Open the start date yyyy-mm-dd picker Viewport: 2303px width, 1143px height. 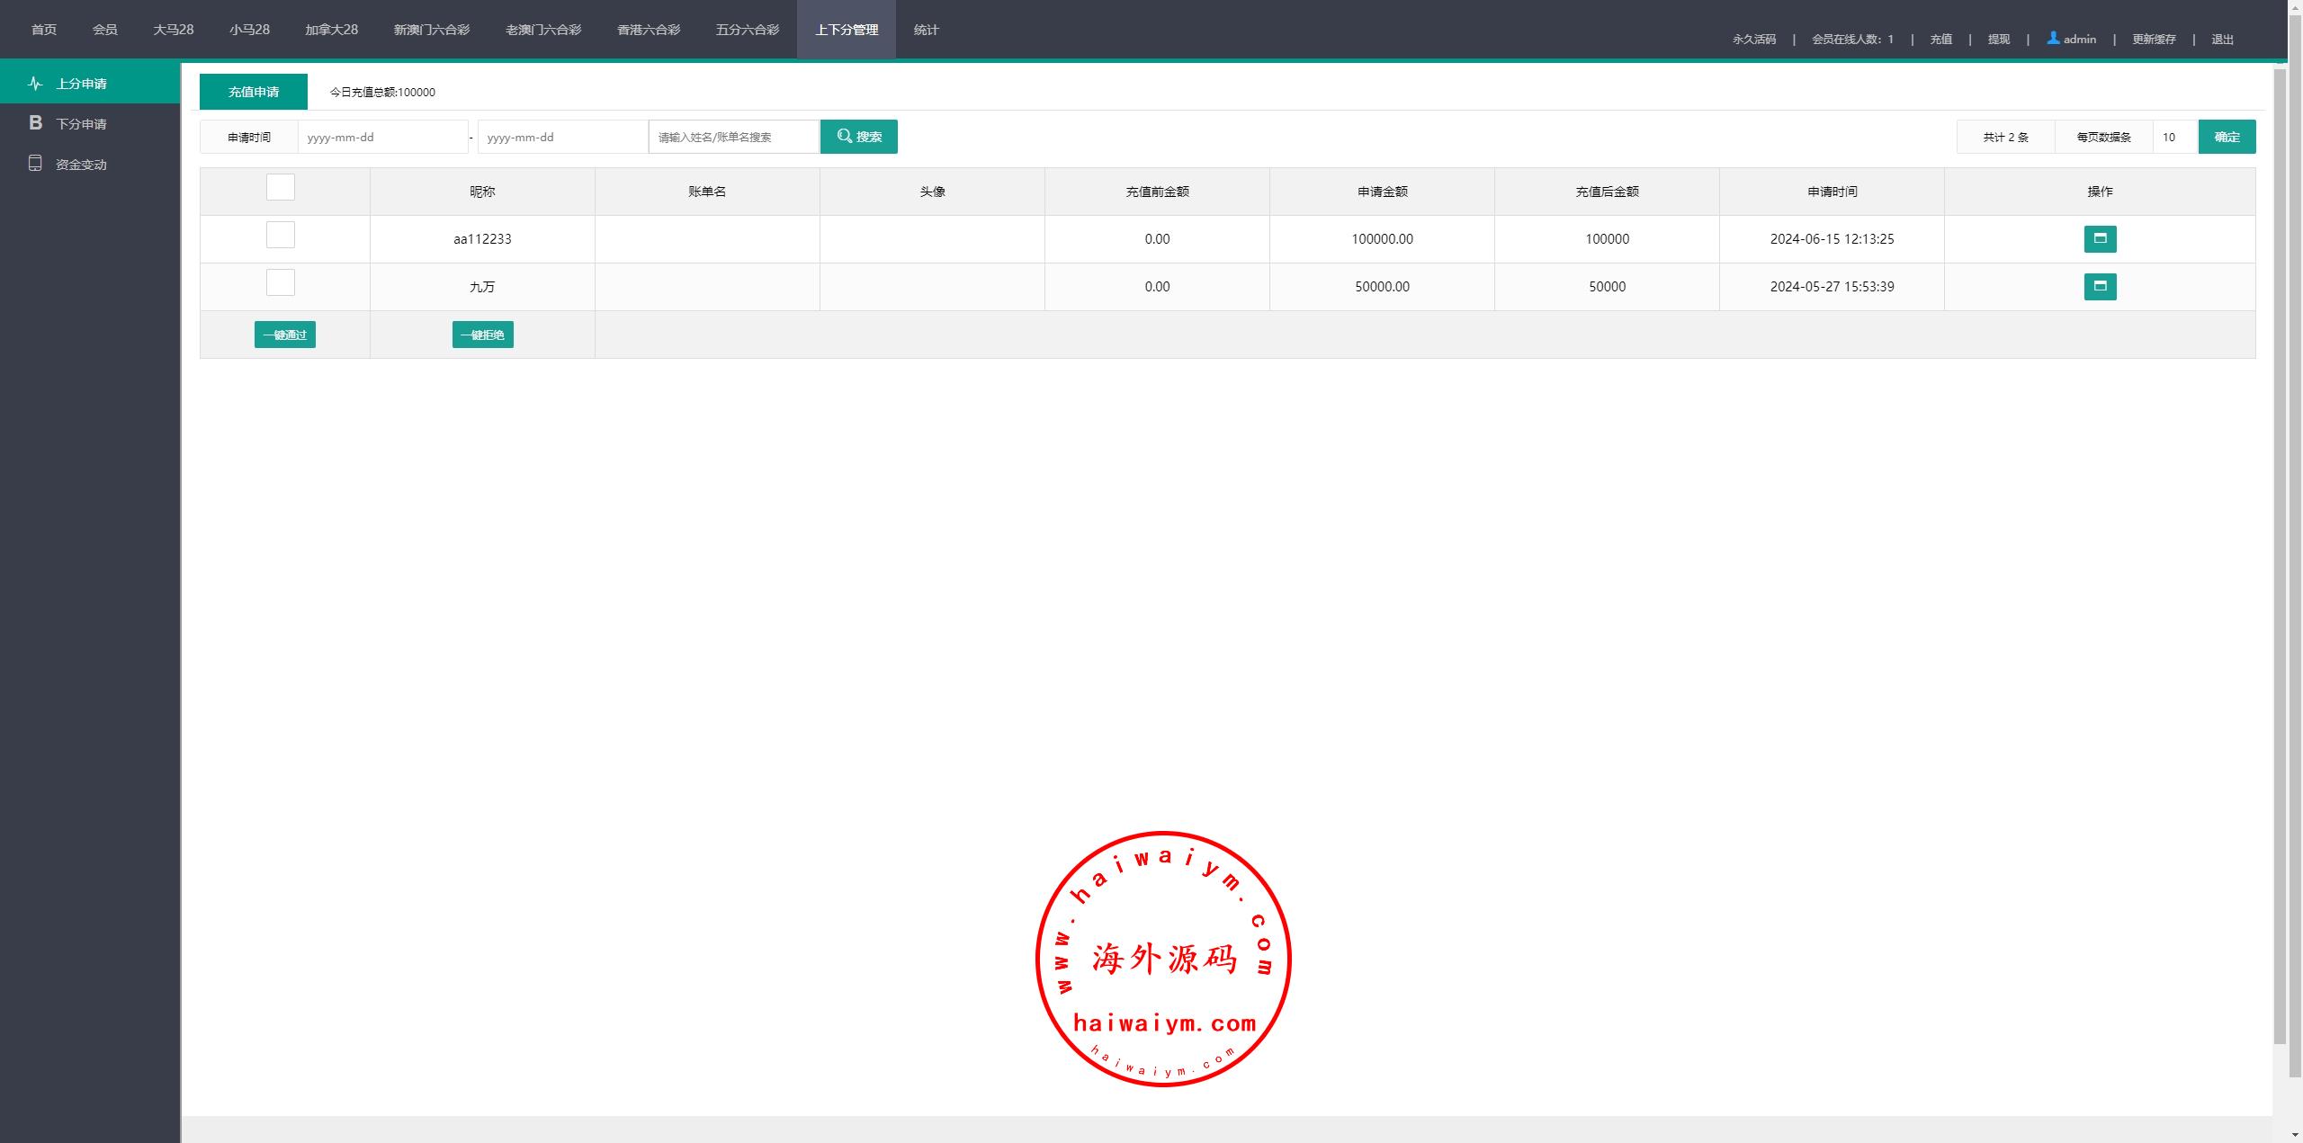click(382, 138)
